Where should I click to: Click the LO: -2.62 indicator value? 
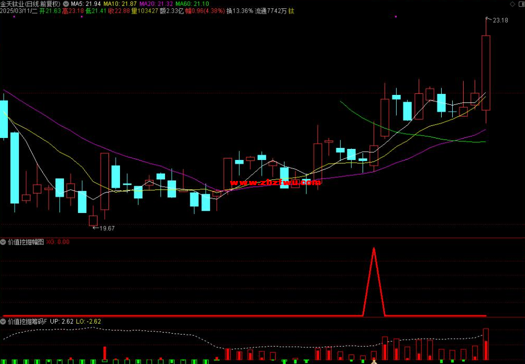pyautogui.click(x=89, y=322)
